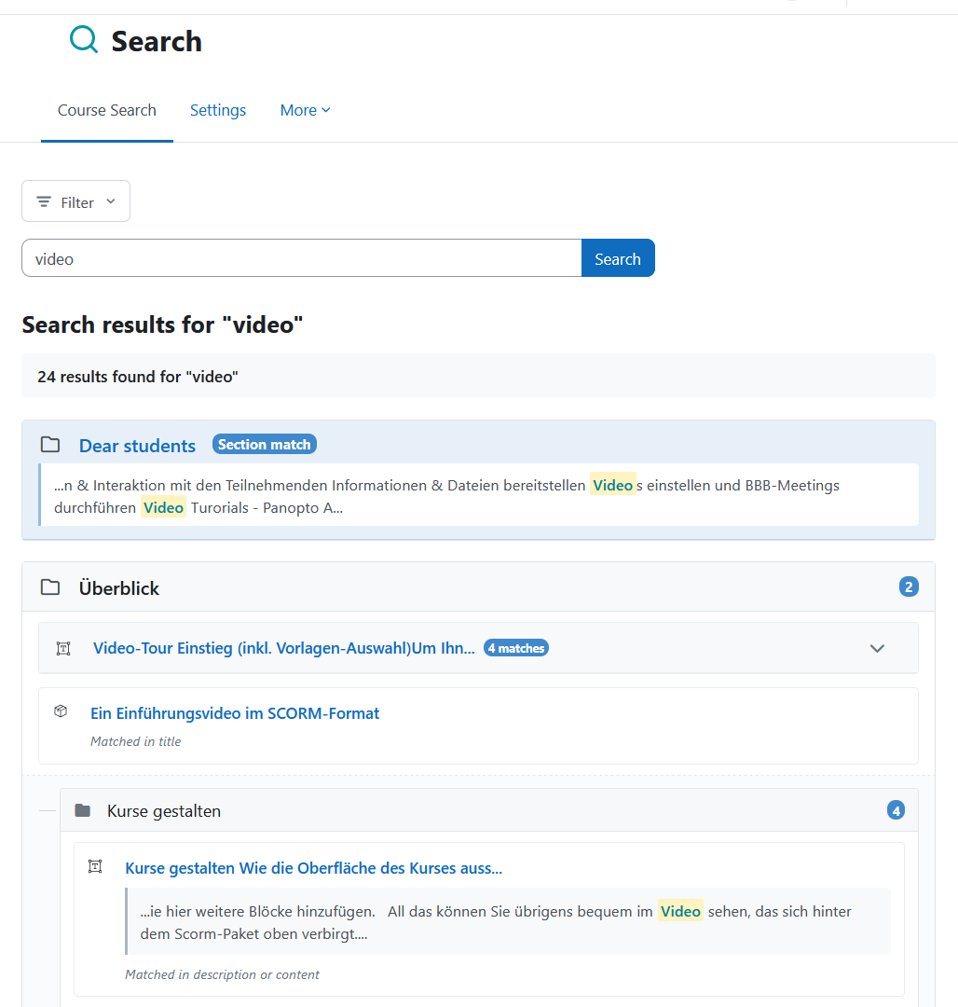This screenshot has height=1007, width=958.
Task: Click the count badge 4 on Kurse gestalten
Action: (x=896, y=810)
